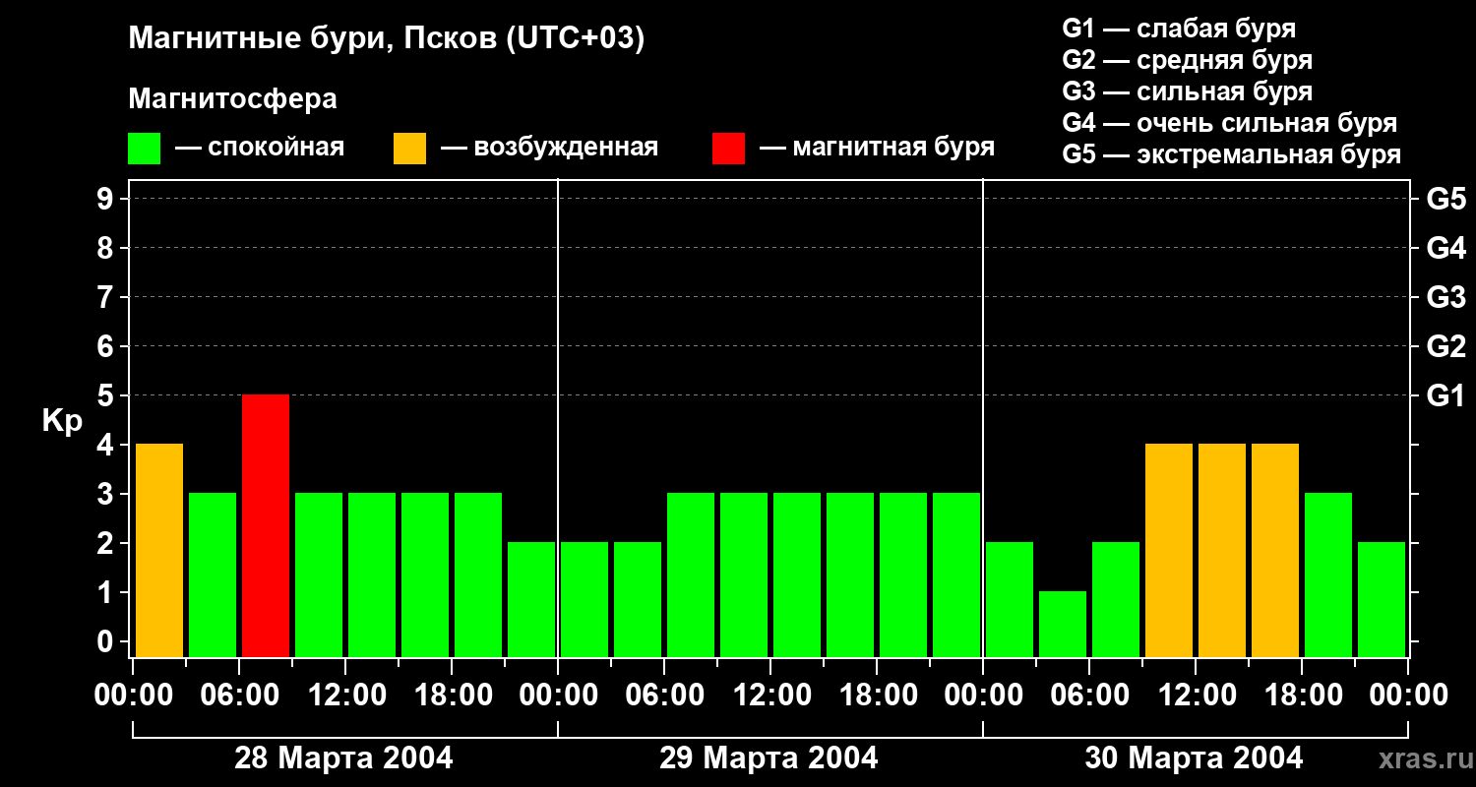Click the Kp value 0 on the left axis
This screenshot has width=1476, height=787.
coord(106,641)
